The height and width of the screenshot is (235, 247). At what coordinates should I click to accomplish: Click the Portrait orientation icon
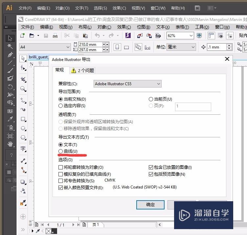[117, 47]
